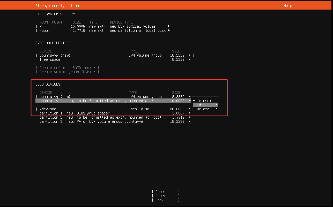
Task: Click arrow for partition 1 BIOS grub spacer
Action: pos(190,113)
